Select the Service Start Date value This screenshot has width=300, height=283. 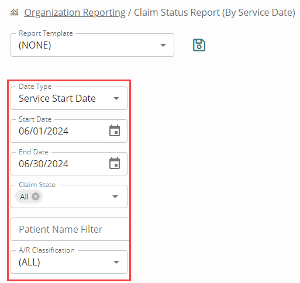point(57,98)
